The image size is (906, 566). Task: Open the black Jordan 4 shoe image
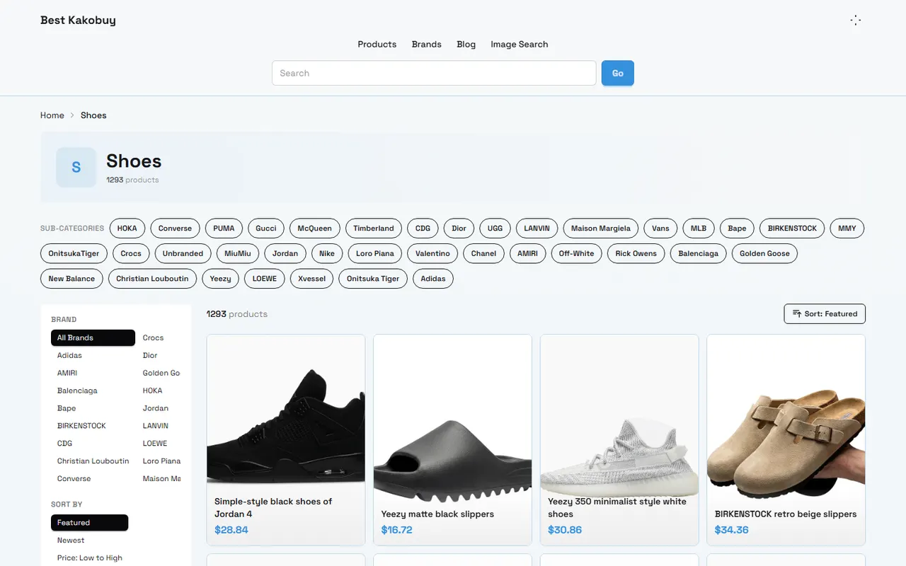pyautogui.click(x=286, y=414)
